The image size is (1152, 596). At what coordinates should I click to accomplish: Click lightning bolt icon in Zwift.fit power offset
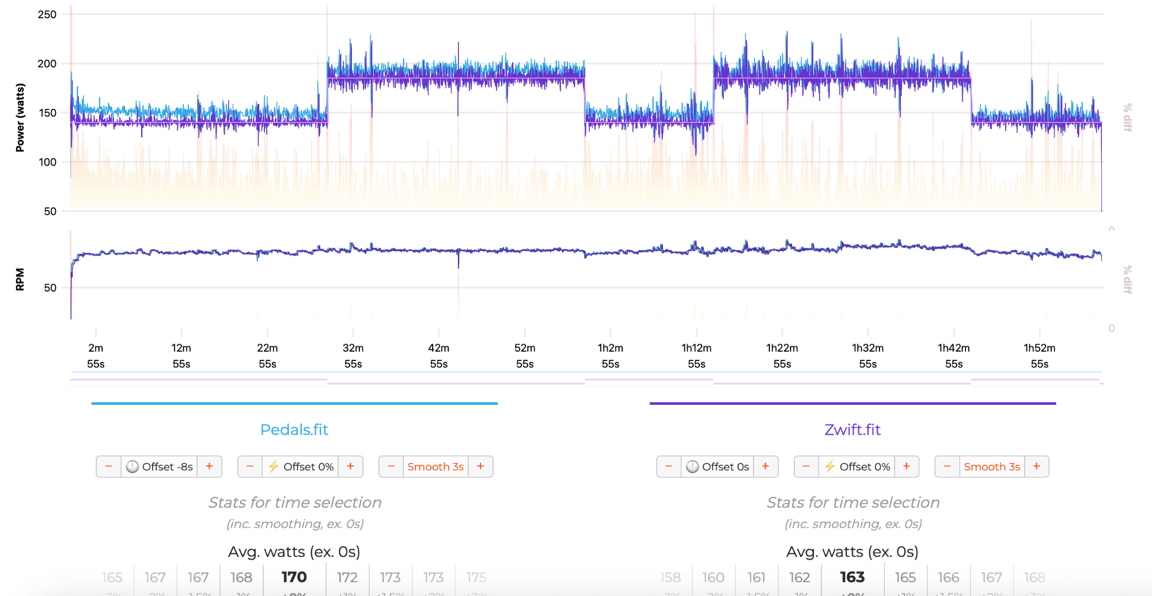829,466
